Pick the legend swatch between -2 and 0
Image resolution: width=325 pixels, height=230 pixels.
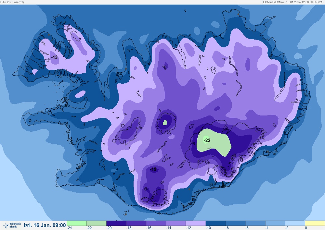295,223
